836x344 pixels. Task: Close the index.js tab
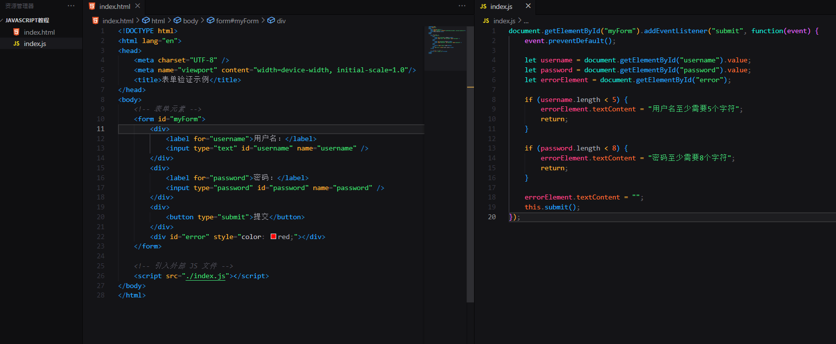tap(528, 6)
